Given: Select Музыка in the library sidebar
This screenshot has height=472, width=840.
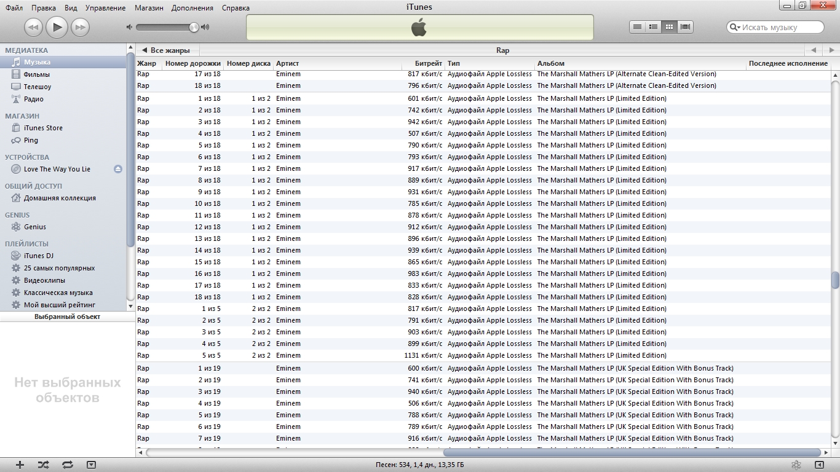Looking at the screenshot, I should (x=64, y=62).
